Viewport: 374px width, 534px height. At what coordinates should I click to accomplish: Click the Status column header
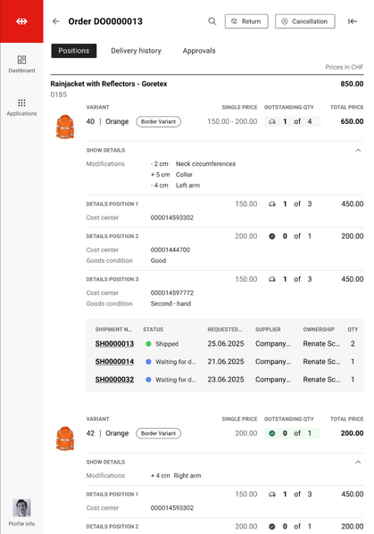(153, 329)
